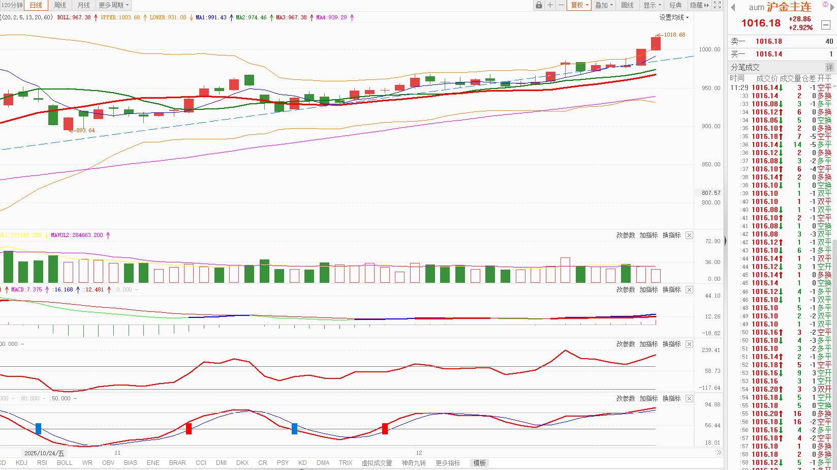837x470 pixels.
Task: Expand the 更多周期 periods dropdown
Action: [x=114, y=5]
